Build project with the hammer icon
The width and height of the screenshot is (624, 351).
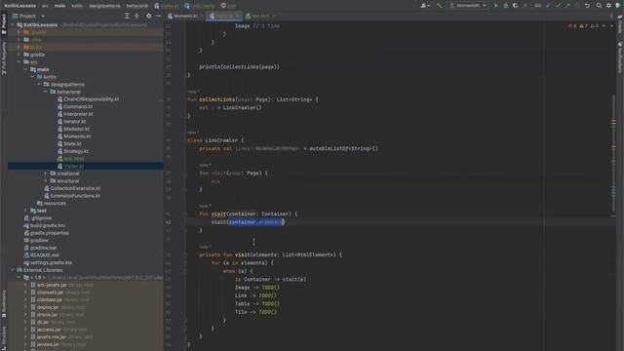[x=440, y=6]
